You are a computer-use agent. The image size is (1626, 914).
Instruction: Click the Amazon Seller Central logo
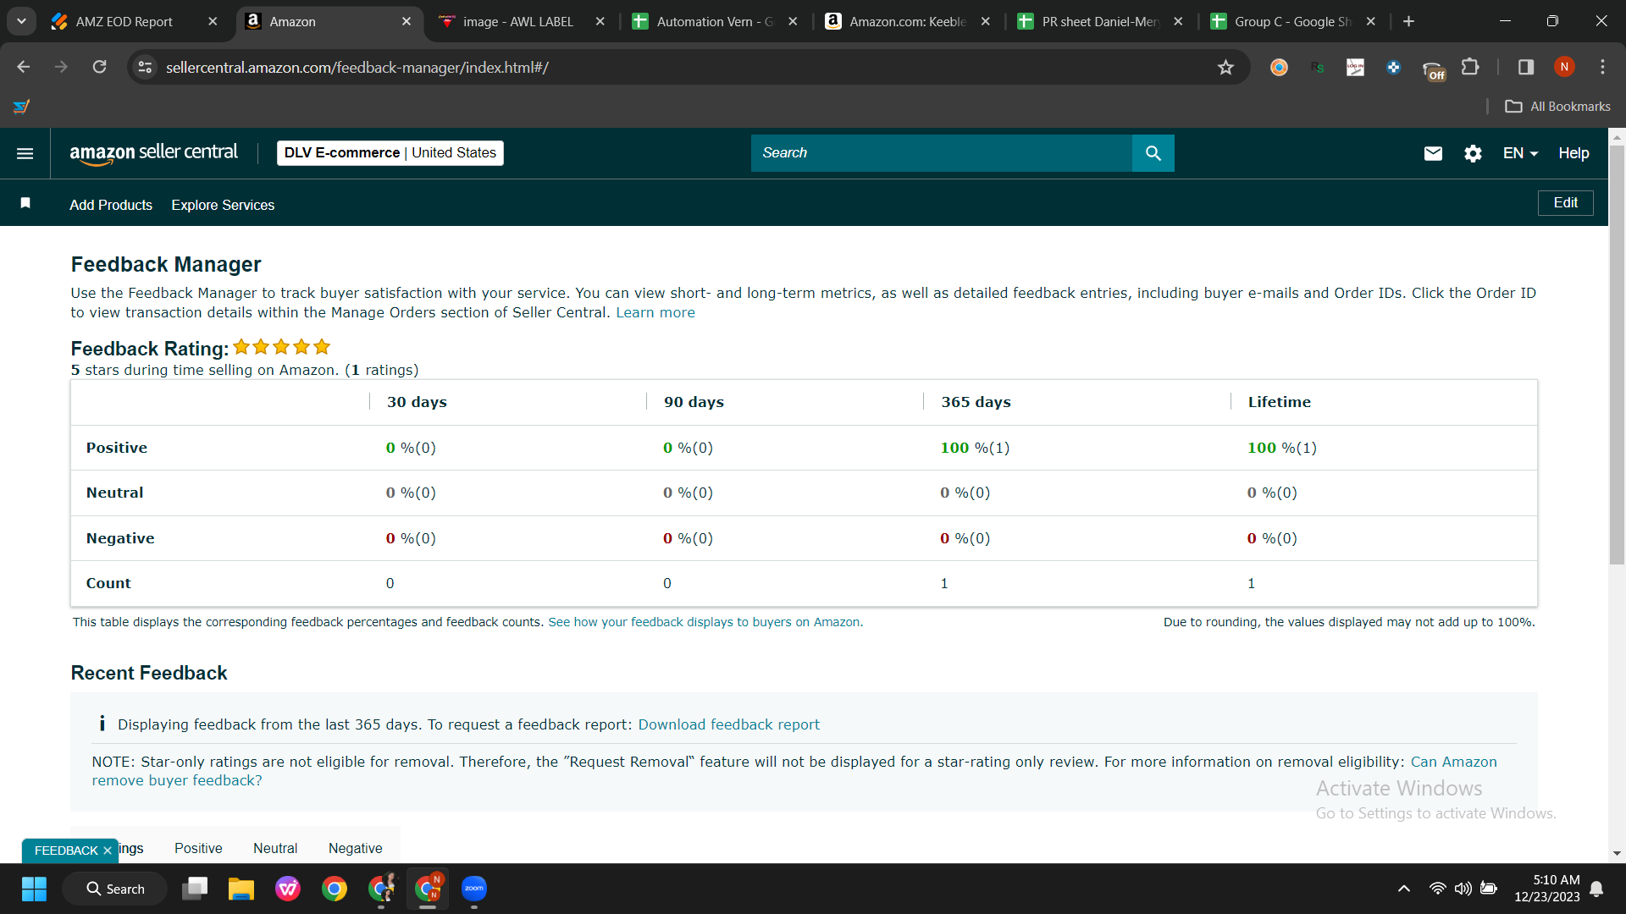tap(153, 153)
